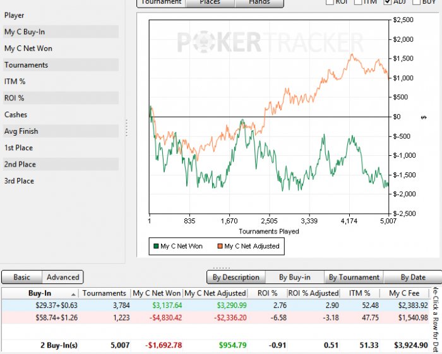Click the vertical splitter handle beside stat list

pos(126,128)
